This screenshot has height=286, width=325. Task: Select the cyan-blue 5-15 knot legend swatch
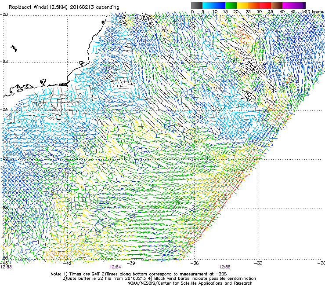[214, 5]
